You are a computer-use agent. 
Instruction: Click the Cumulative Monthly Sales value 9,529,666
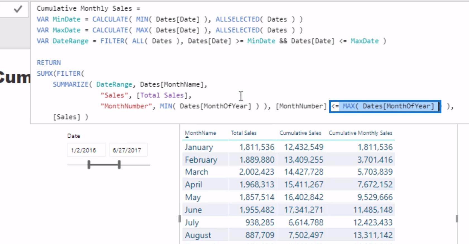point(375,197)
